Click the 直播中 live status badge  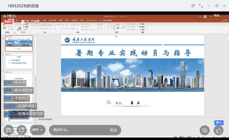[8, 21]
